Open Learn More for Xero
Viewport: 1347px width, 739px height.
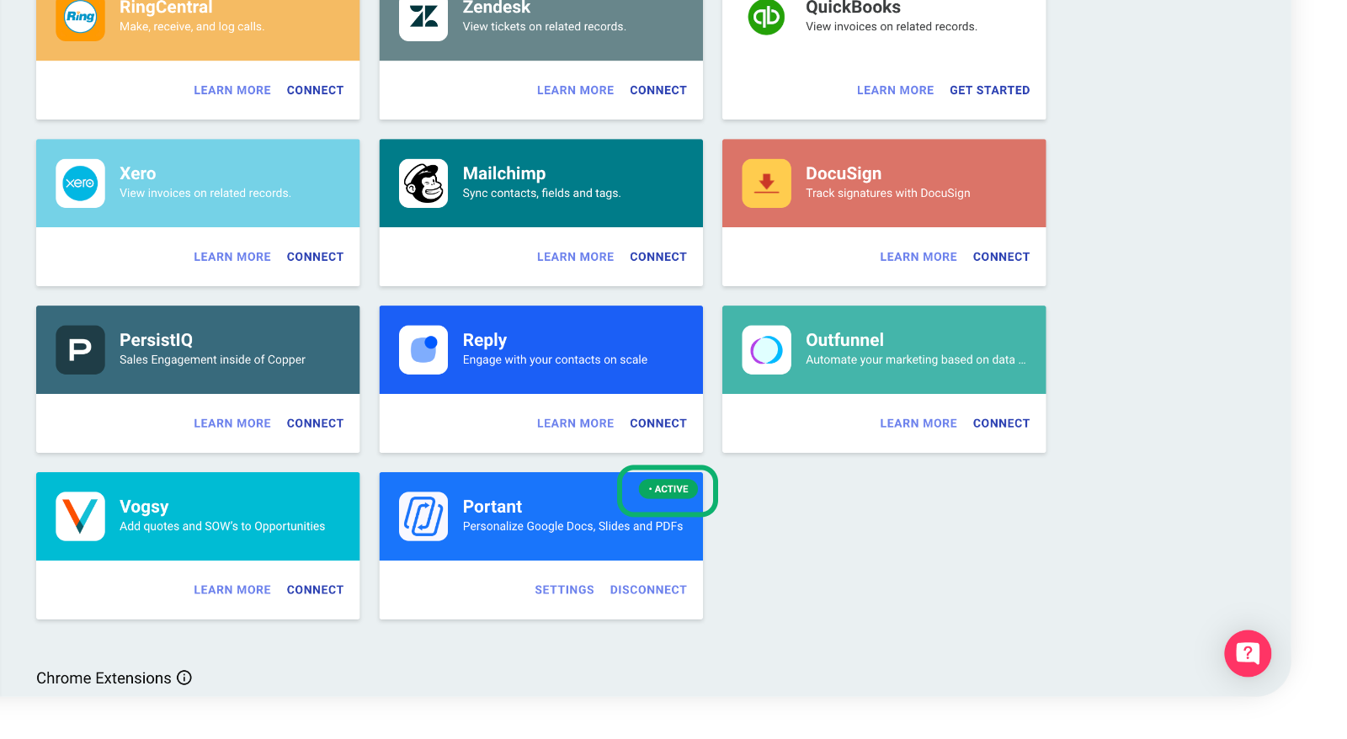pos(232,257)
